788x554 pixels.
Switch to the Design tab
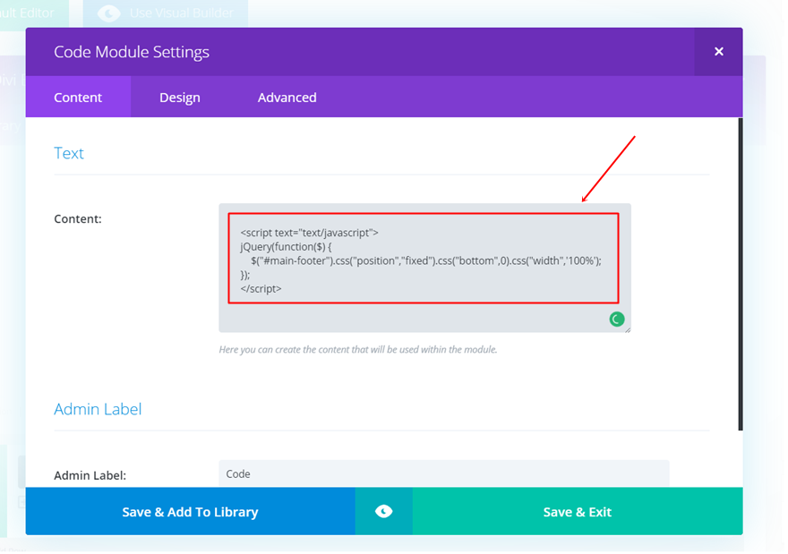179,98
